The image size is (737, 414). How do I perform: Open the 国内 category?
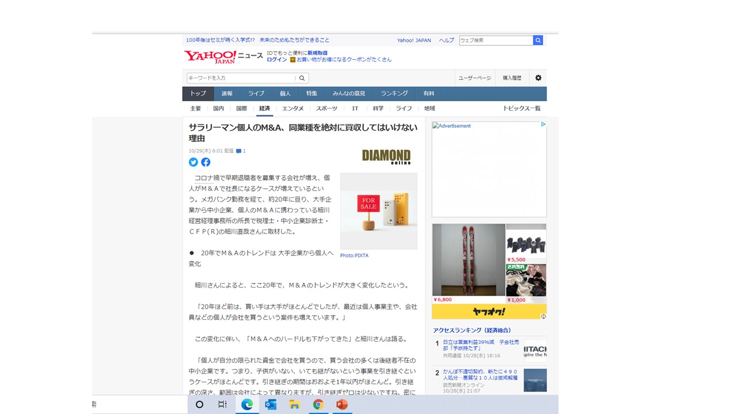point(219,109)
